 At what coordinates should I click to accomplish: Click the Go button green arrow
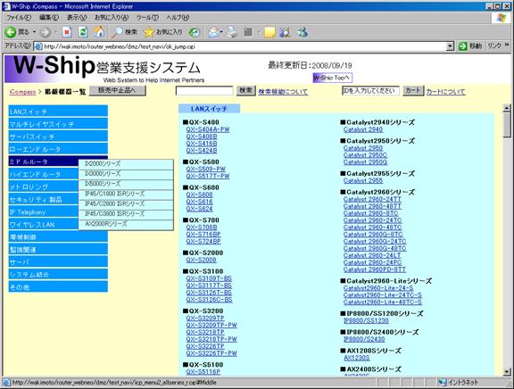tap(462, 46)
